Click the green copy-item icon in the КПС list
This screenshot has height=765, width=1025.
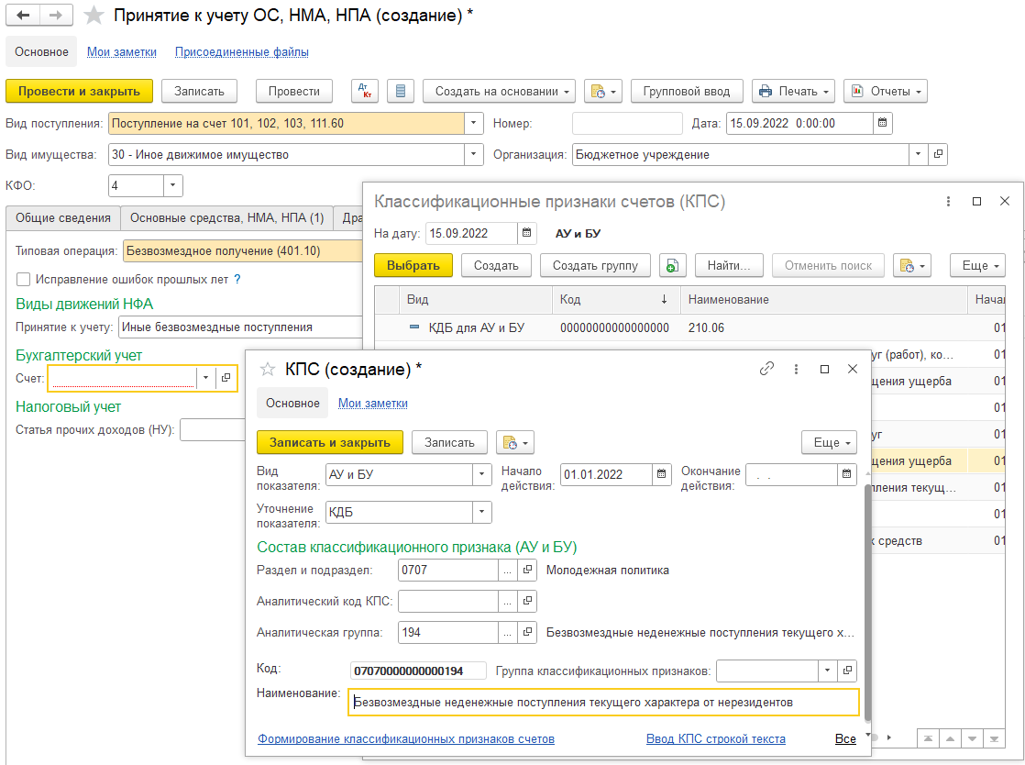click(x=672, y=265)
